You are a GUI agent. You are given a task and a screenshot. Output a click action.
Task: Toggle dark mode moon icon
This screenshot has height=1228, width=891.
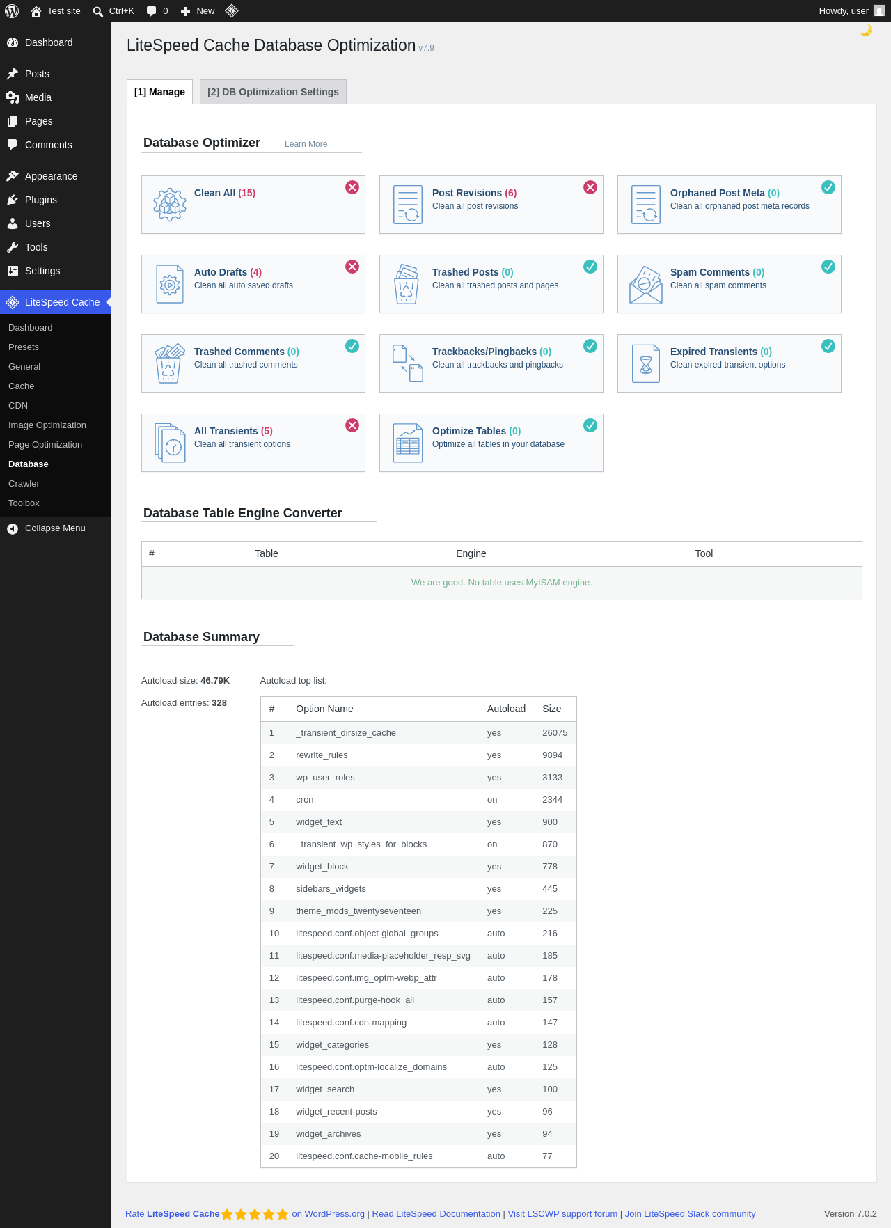(x=866, y=30)
